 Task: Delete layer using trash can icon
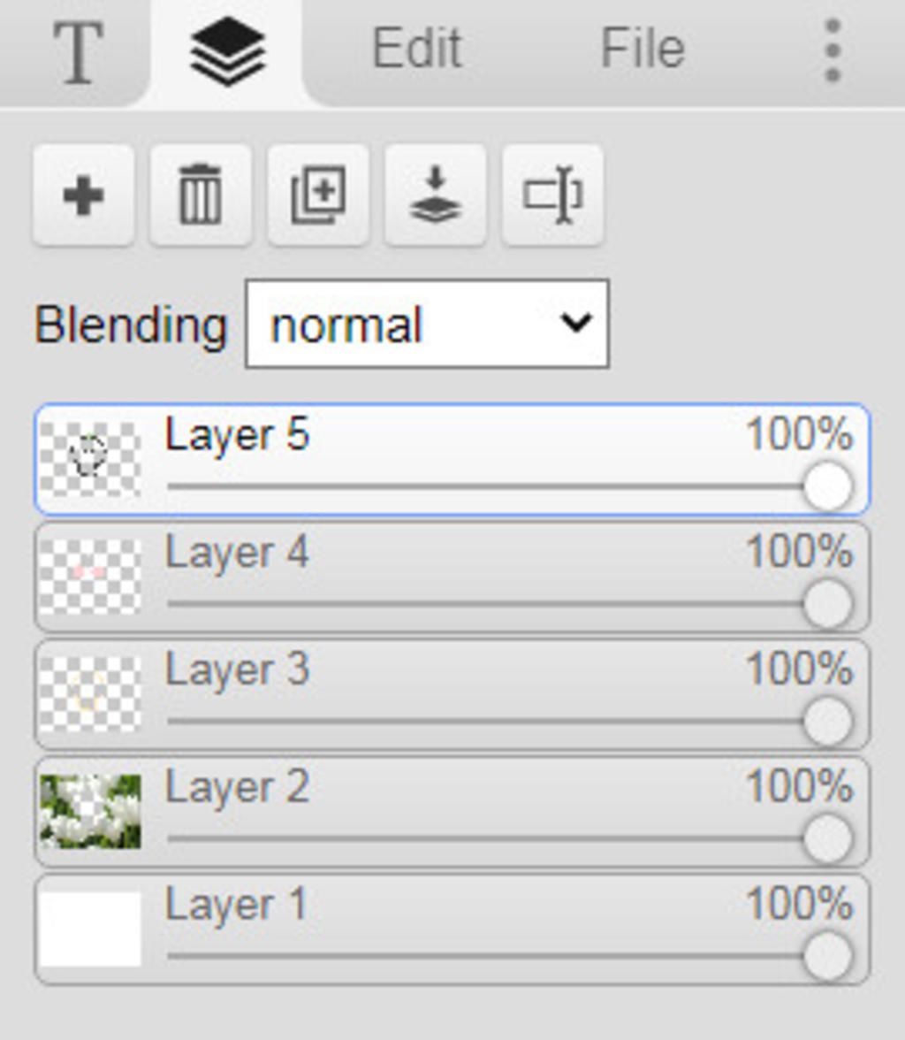[201, 195]
